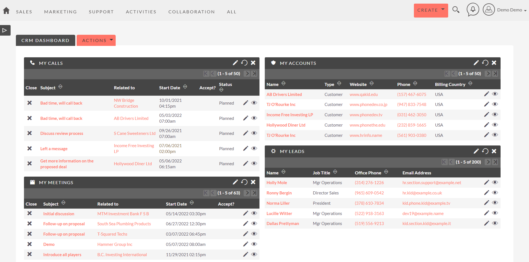View details of AB Drivers Limited account
Screen dimensions: 529x262
(x=495, y=94)
